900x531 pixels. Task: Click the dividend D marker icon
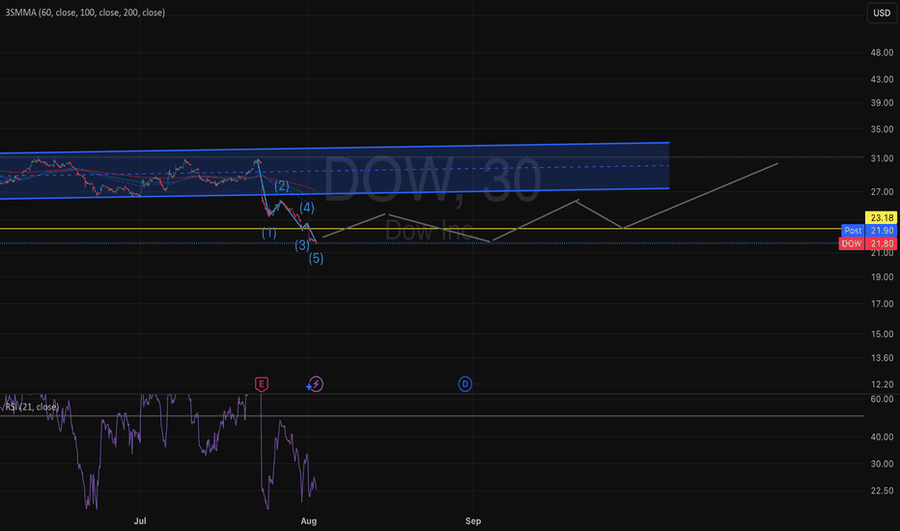click(x=464, y=384)
